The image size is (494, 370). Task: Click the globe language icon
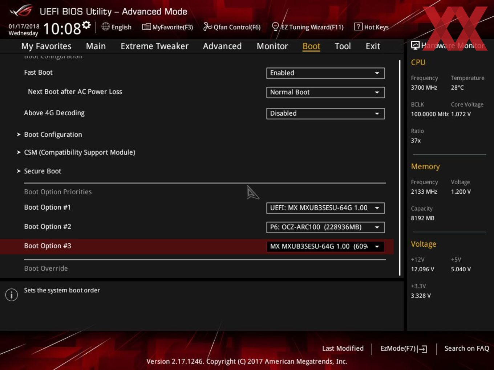click(106, 26)
